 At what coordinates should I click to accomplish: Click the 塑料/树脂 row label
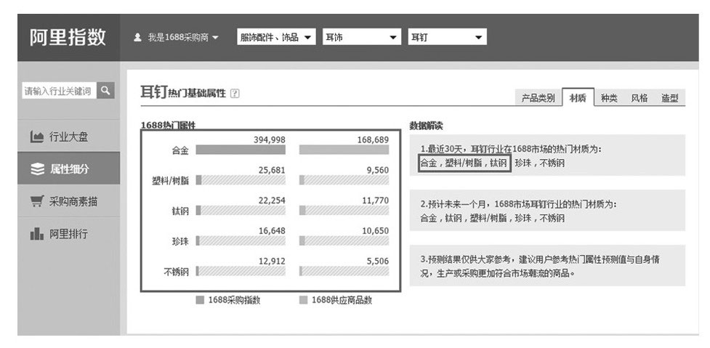(x=170, y=181)
